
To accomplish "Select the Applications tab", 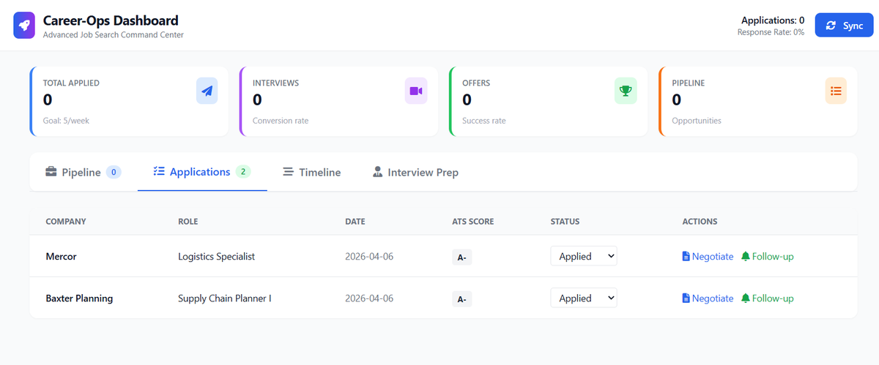I will (202, 172).
